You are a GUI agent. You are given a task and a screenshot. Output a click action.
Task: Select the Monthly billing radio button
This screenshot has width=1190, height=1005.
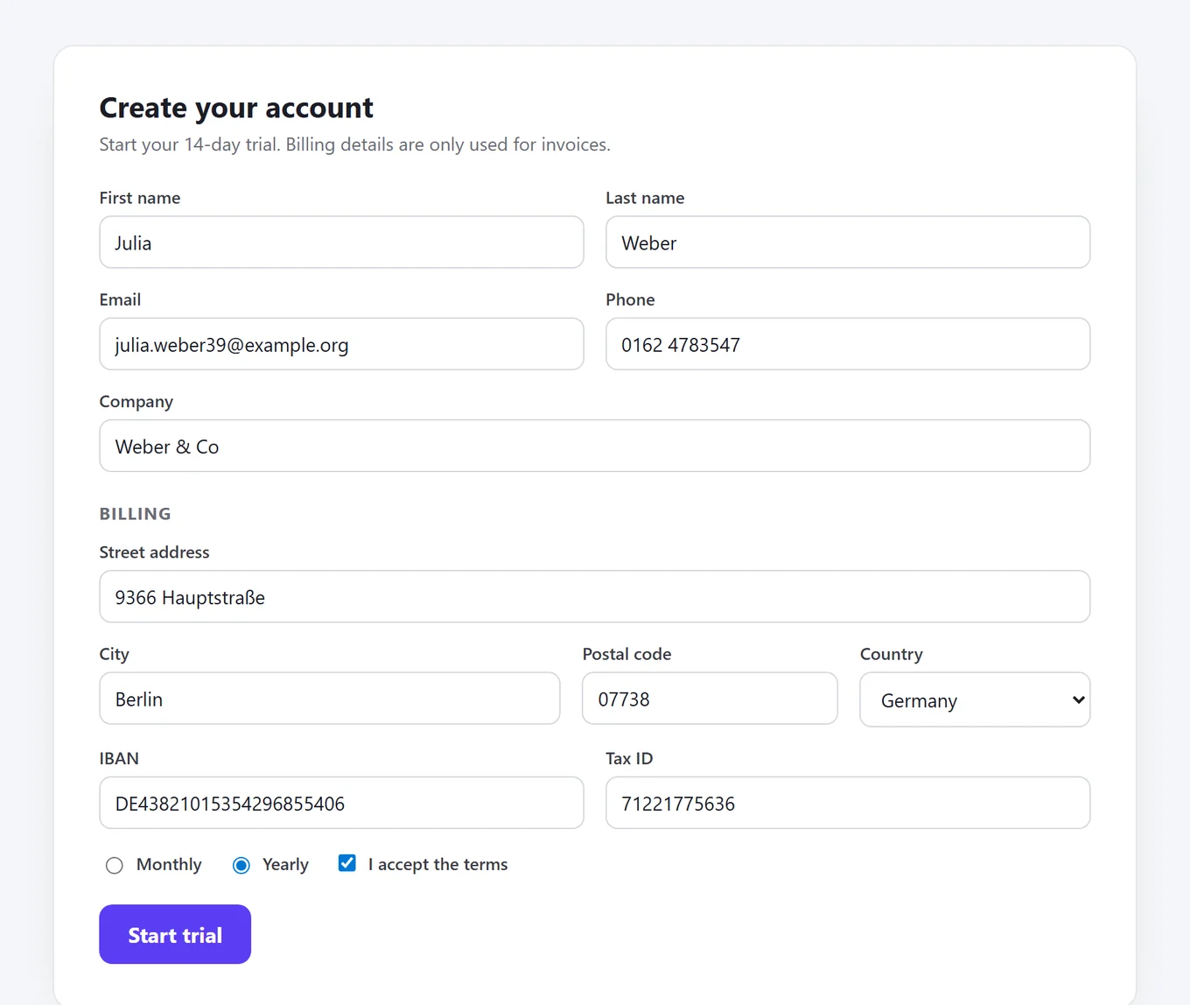[x=115, y=866]
